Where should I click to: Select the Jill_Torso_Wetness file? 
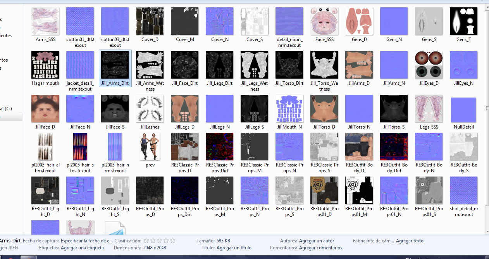point(324,65)
